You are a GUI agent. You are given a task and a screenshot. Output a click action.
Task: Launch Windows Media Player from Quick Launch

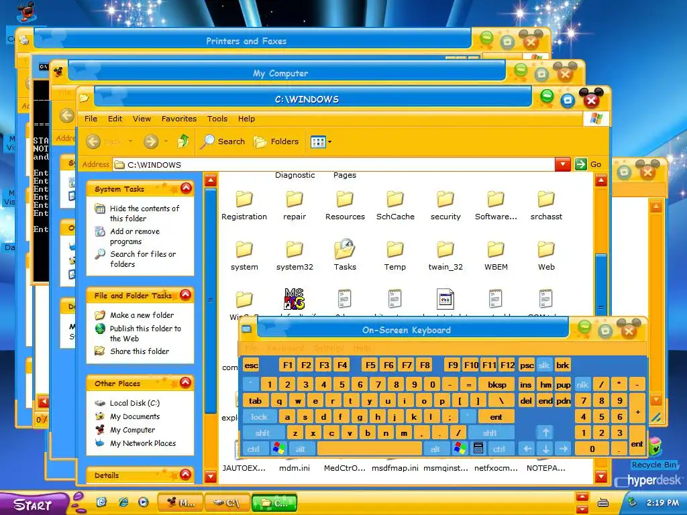click(144, 502)
